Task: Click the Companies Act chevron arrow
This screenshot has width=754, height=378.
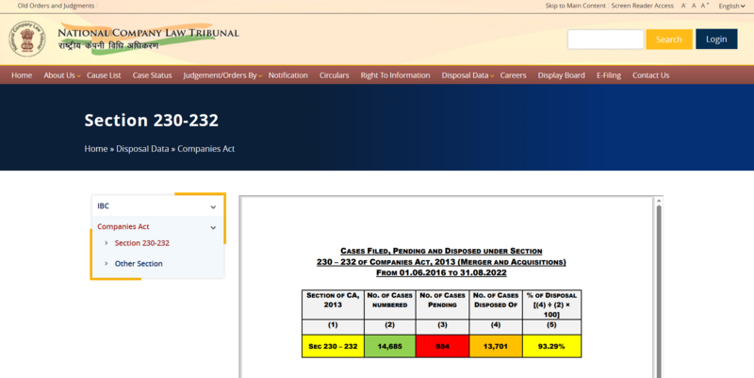Action: [x=213, y=227]
